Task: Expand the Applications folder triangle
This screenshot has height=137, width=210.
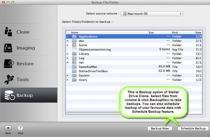Action: tap(68, 36)
